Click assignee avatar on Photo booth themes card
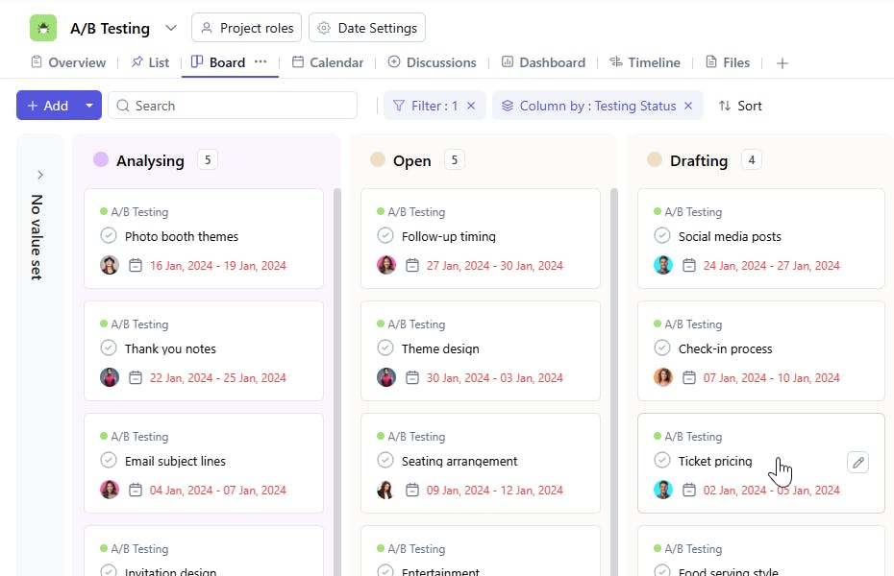Image resolution: width=894 pixels, height=576 pixels. [110, 266]
